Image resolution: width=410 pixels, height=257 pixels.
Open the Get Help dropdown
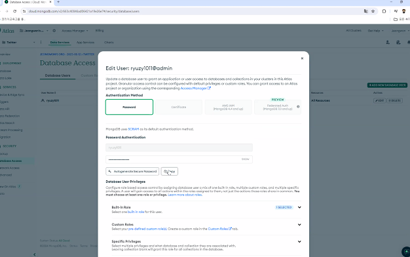[x=375, y=31]
